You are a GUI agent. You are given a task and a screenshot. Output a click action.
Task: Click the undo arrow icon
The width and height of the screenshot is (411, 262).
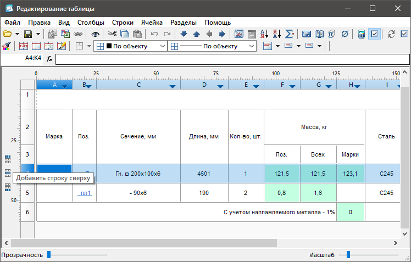pos(154,34)
